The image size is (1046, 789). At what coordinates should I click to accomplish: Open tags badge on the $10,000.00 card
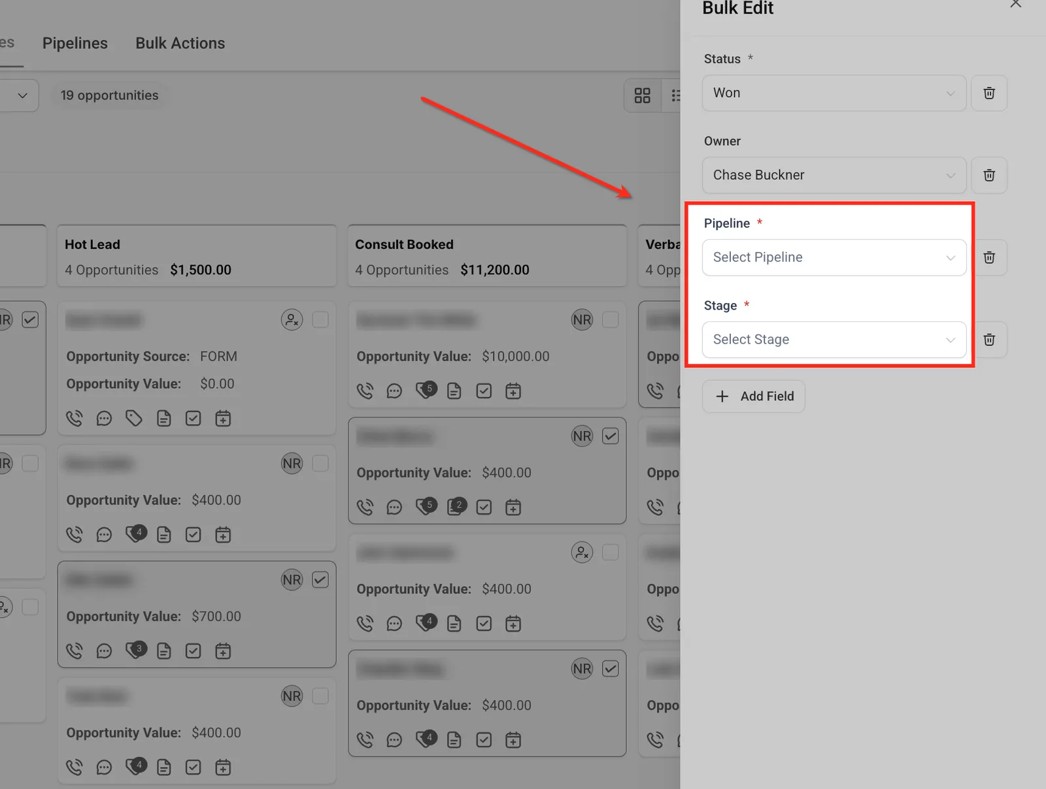tap(426, 389)
